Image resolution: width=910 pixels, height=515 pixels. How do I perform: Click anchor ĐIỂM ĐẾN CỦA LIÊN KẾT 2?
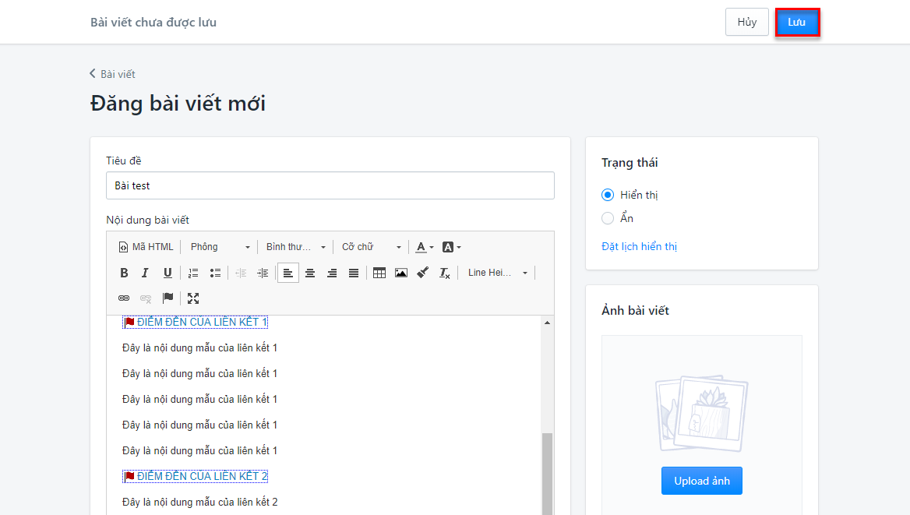[x=196, y=476]
